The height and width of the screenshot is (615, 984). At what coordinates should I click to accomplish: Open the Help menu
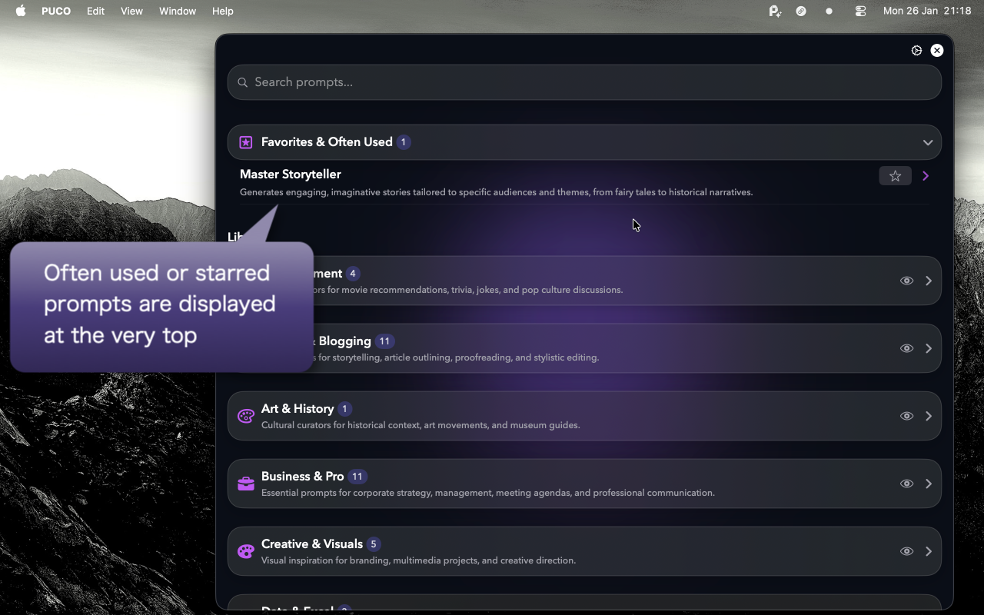tap(222, 11)
